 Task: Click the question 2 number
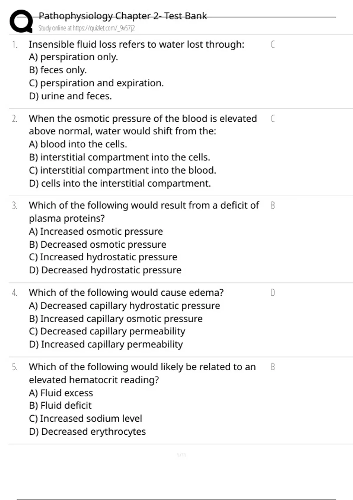[x=14, y=119]
